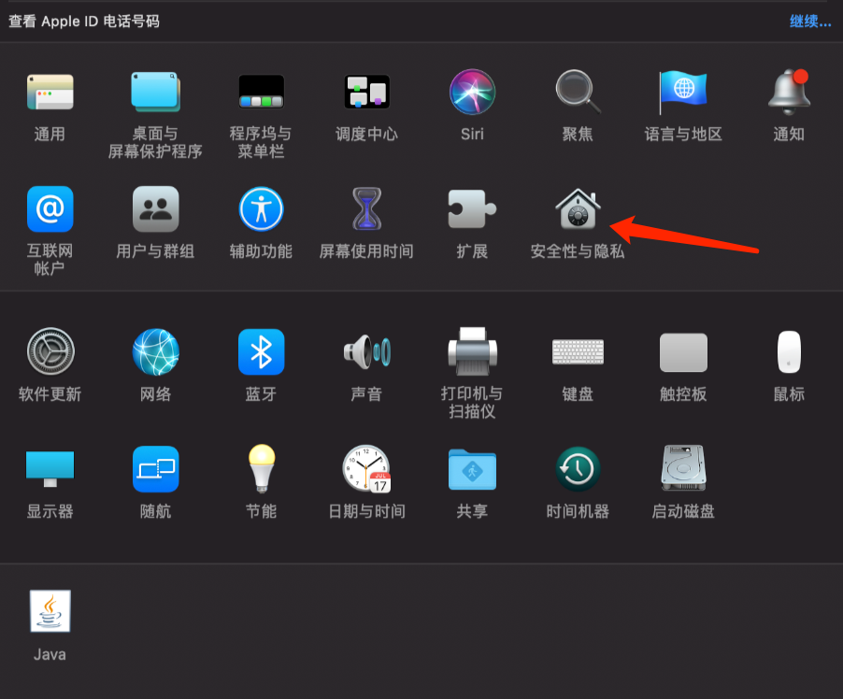
Task: Open 日期与时间 preferences
Action: coord(366,469)
